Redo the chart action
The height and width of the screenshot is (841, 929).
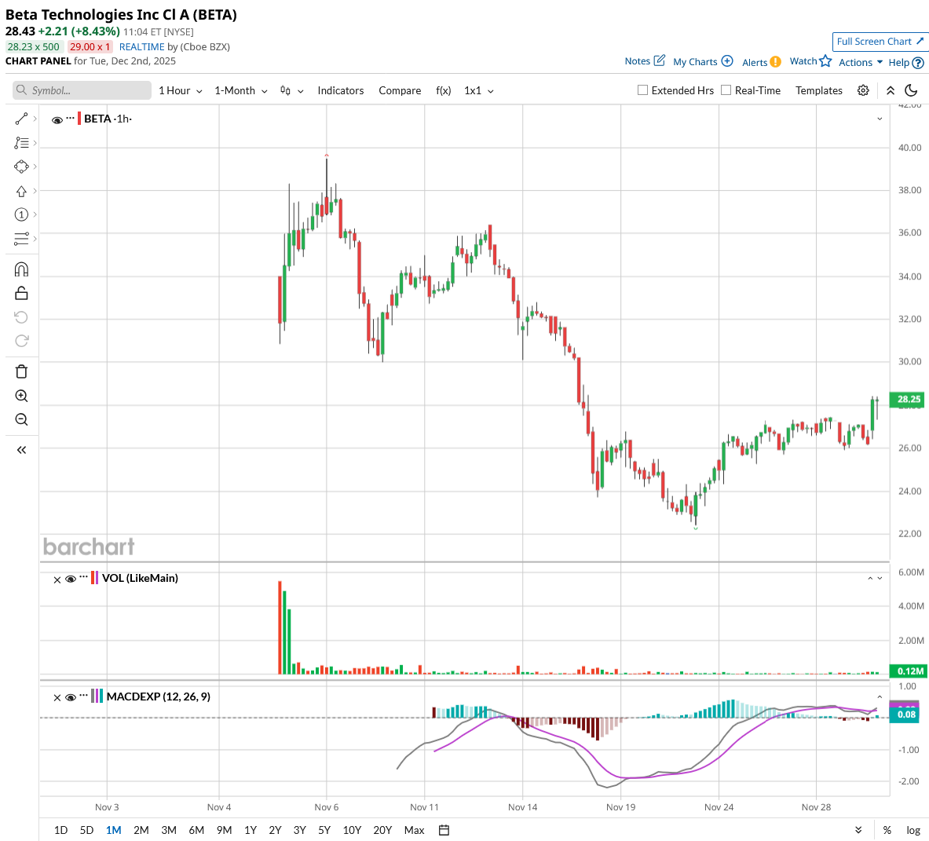pyautogui.click(x=21, y=341)
